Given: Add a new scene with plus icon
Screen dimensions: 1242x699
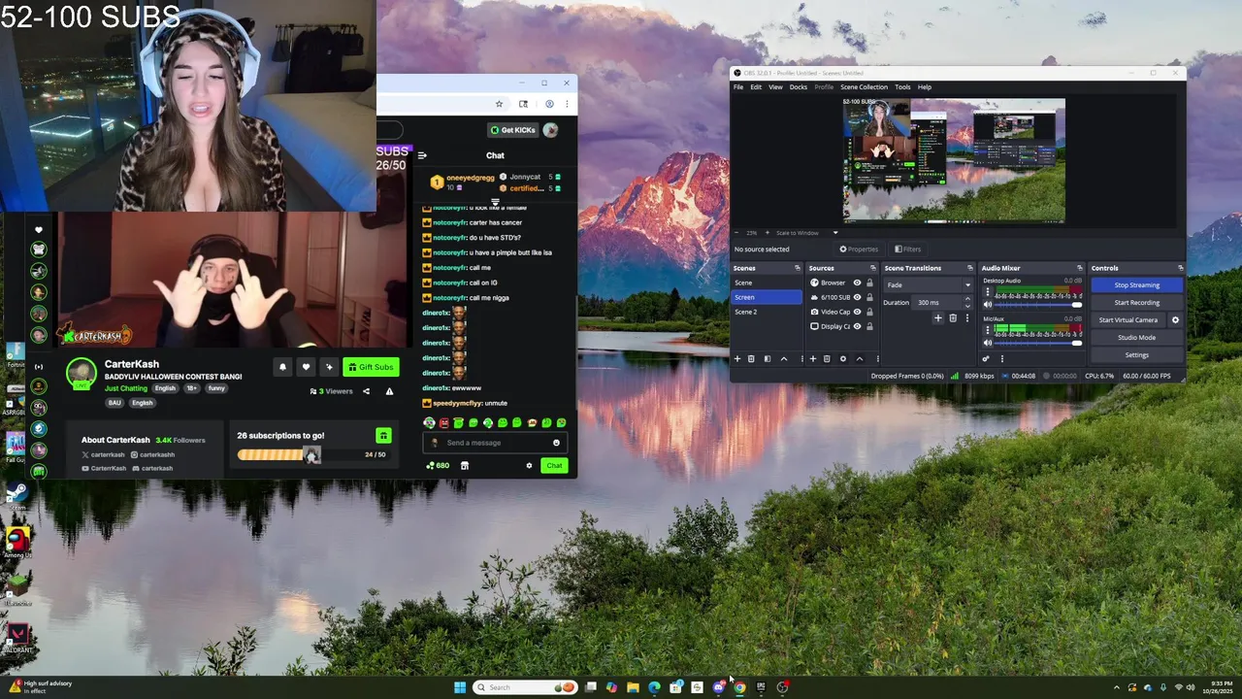Looking at the screenshot, I should point(737,358).
